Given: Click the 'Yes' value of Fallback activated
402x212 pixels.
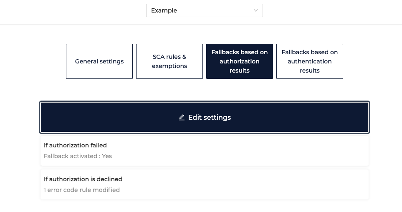Looking at the screenshot, I should pos(107,156).
